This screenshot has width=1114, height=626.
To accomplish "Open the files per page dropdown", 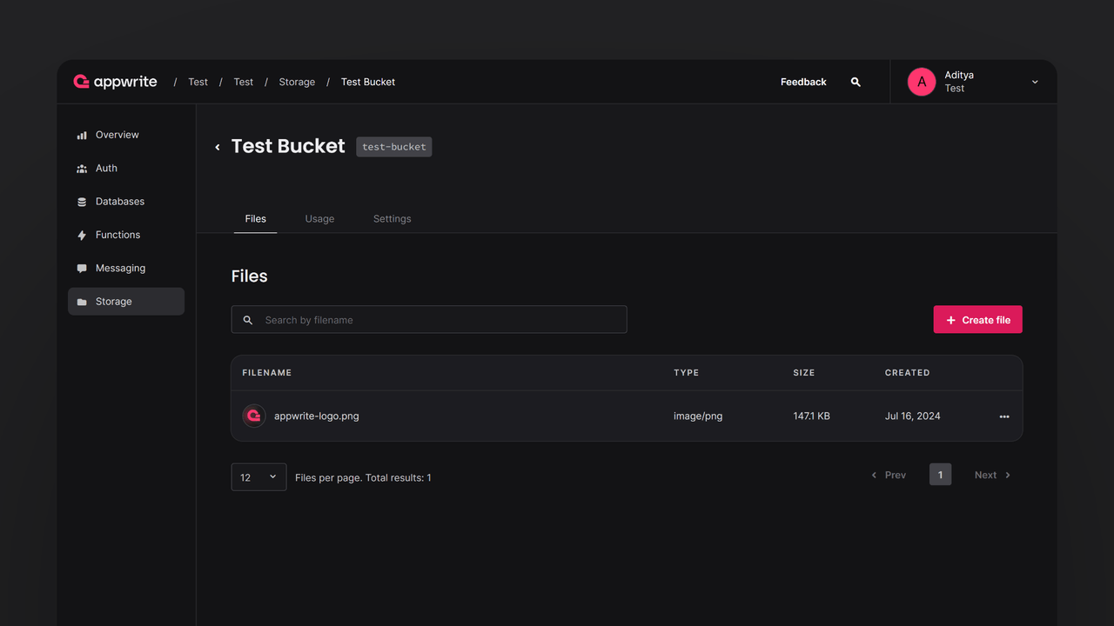I will (x=258, y=477).
